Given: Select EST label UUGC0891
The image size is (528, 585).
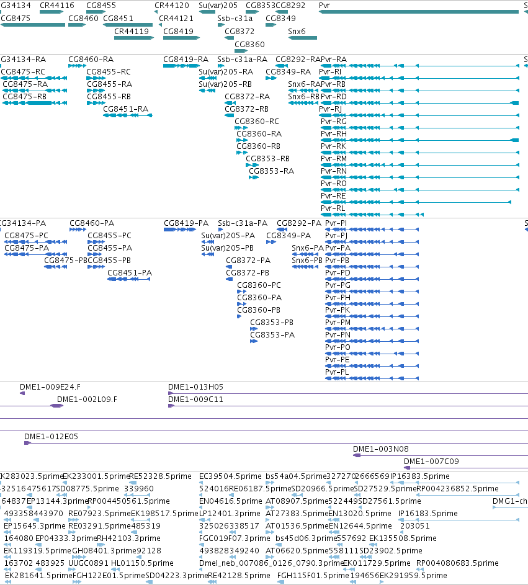Looking at the screenshot, I should [x=89, y=563].
